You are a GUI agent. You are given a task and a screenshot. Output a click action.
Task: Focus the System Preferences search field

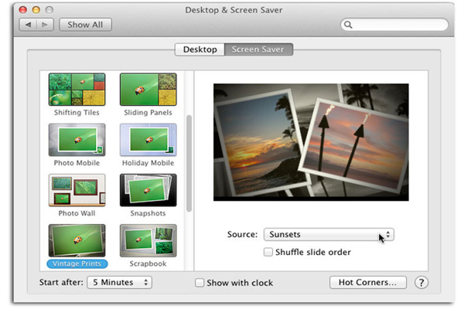394,25
